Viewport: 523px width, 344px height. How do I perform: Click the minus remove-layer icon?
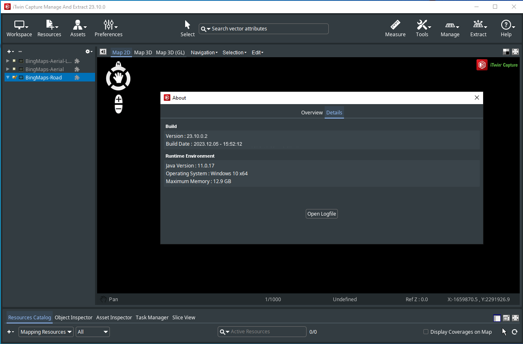click(x=20, y=51)
